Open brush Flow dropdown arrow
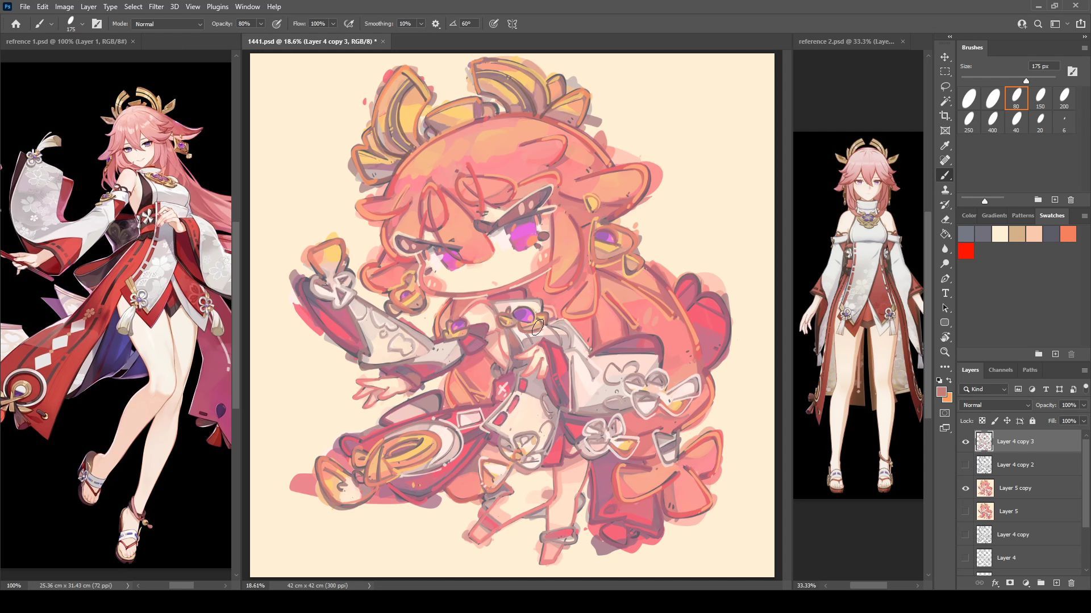This screenshot has width=1091, height=613. click(x=333, y=24)
